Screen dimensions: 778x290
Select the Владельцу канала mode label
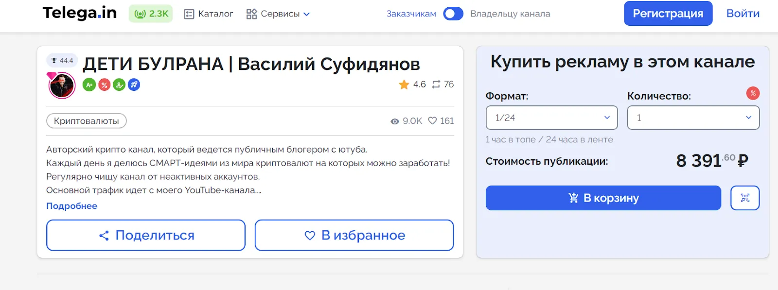point(510,14)
